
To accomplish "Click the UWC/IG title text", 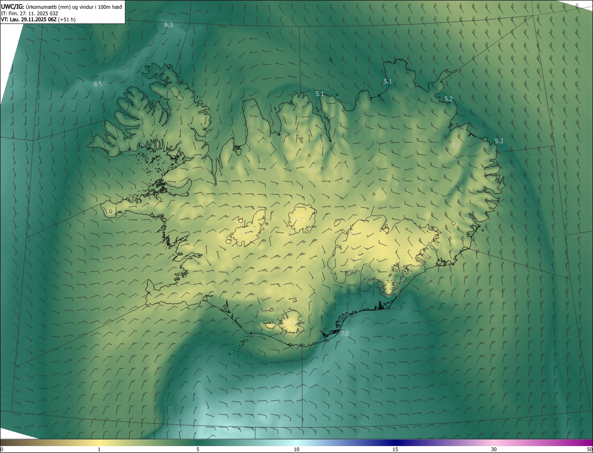I will [13, 6].
